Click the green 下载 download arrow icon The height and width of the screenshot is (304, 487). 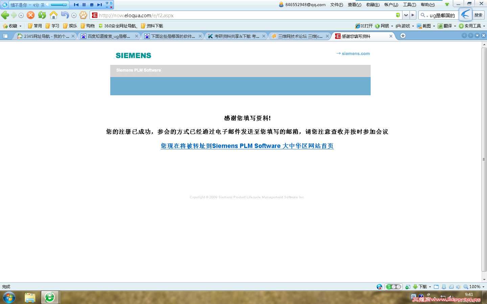[415, 287]
